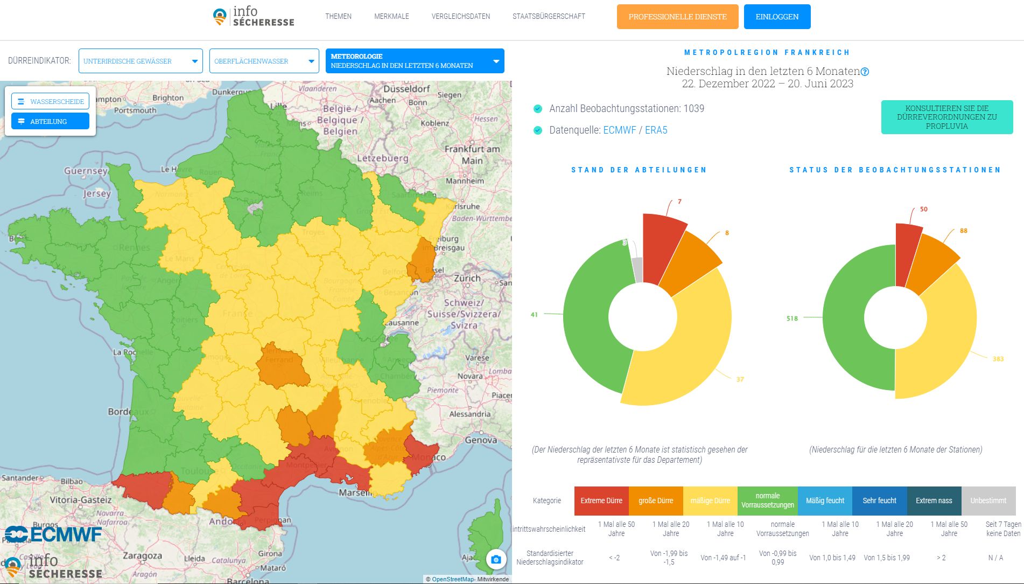Click the Professionelle Dienste button
Image resolution: width=1024 pixels, height=584 pixels.
(x=677, y=17)
